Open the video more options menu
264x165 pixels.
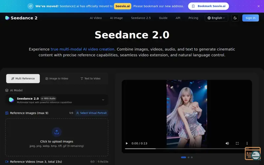pos(247,144)
